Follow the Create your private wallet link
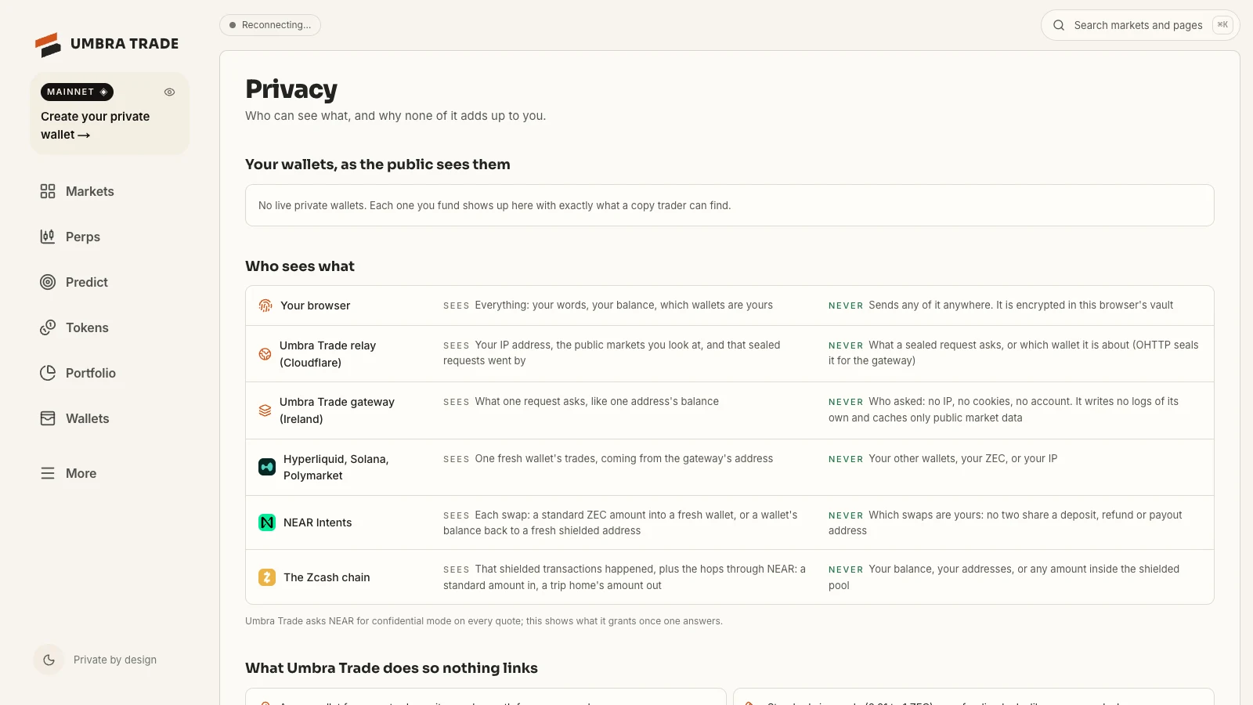Image resolution: width=1253 pixels, height=705 pixels. pos(95,125)
